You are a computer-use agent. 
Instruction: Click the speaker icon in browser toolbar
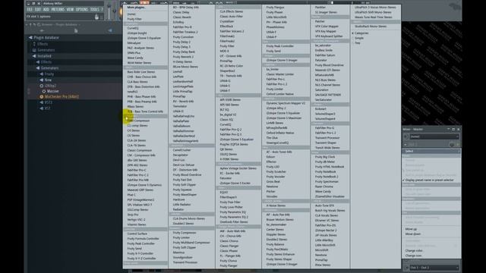coord(110,30)
